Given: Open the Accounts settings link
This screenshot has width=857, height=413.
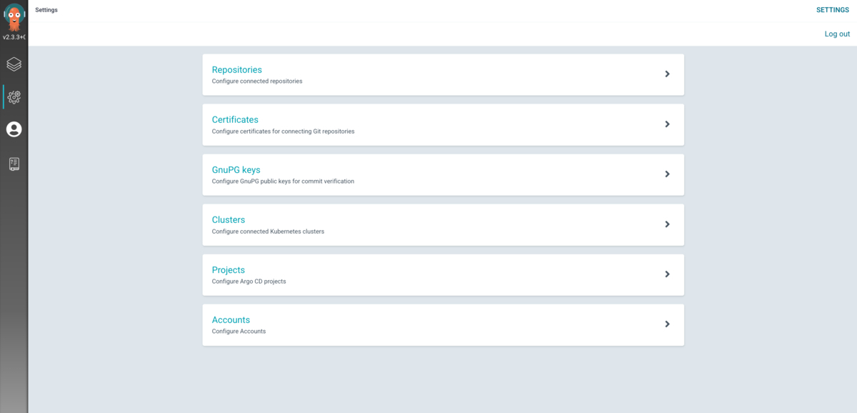Looking at the screenshot, I should (x=231, y=320).
